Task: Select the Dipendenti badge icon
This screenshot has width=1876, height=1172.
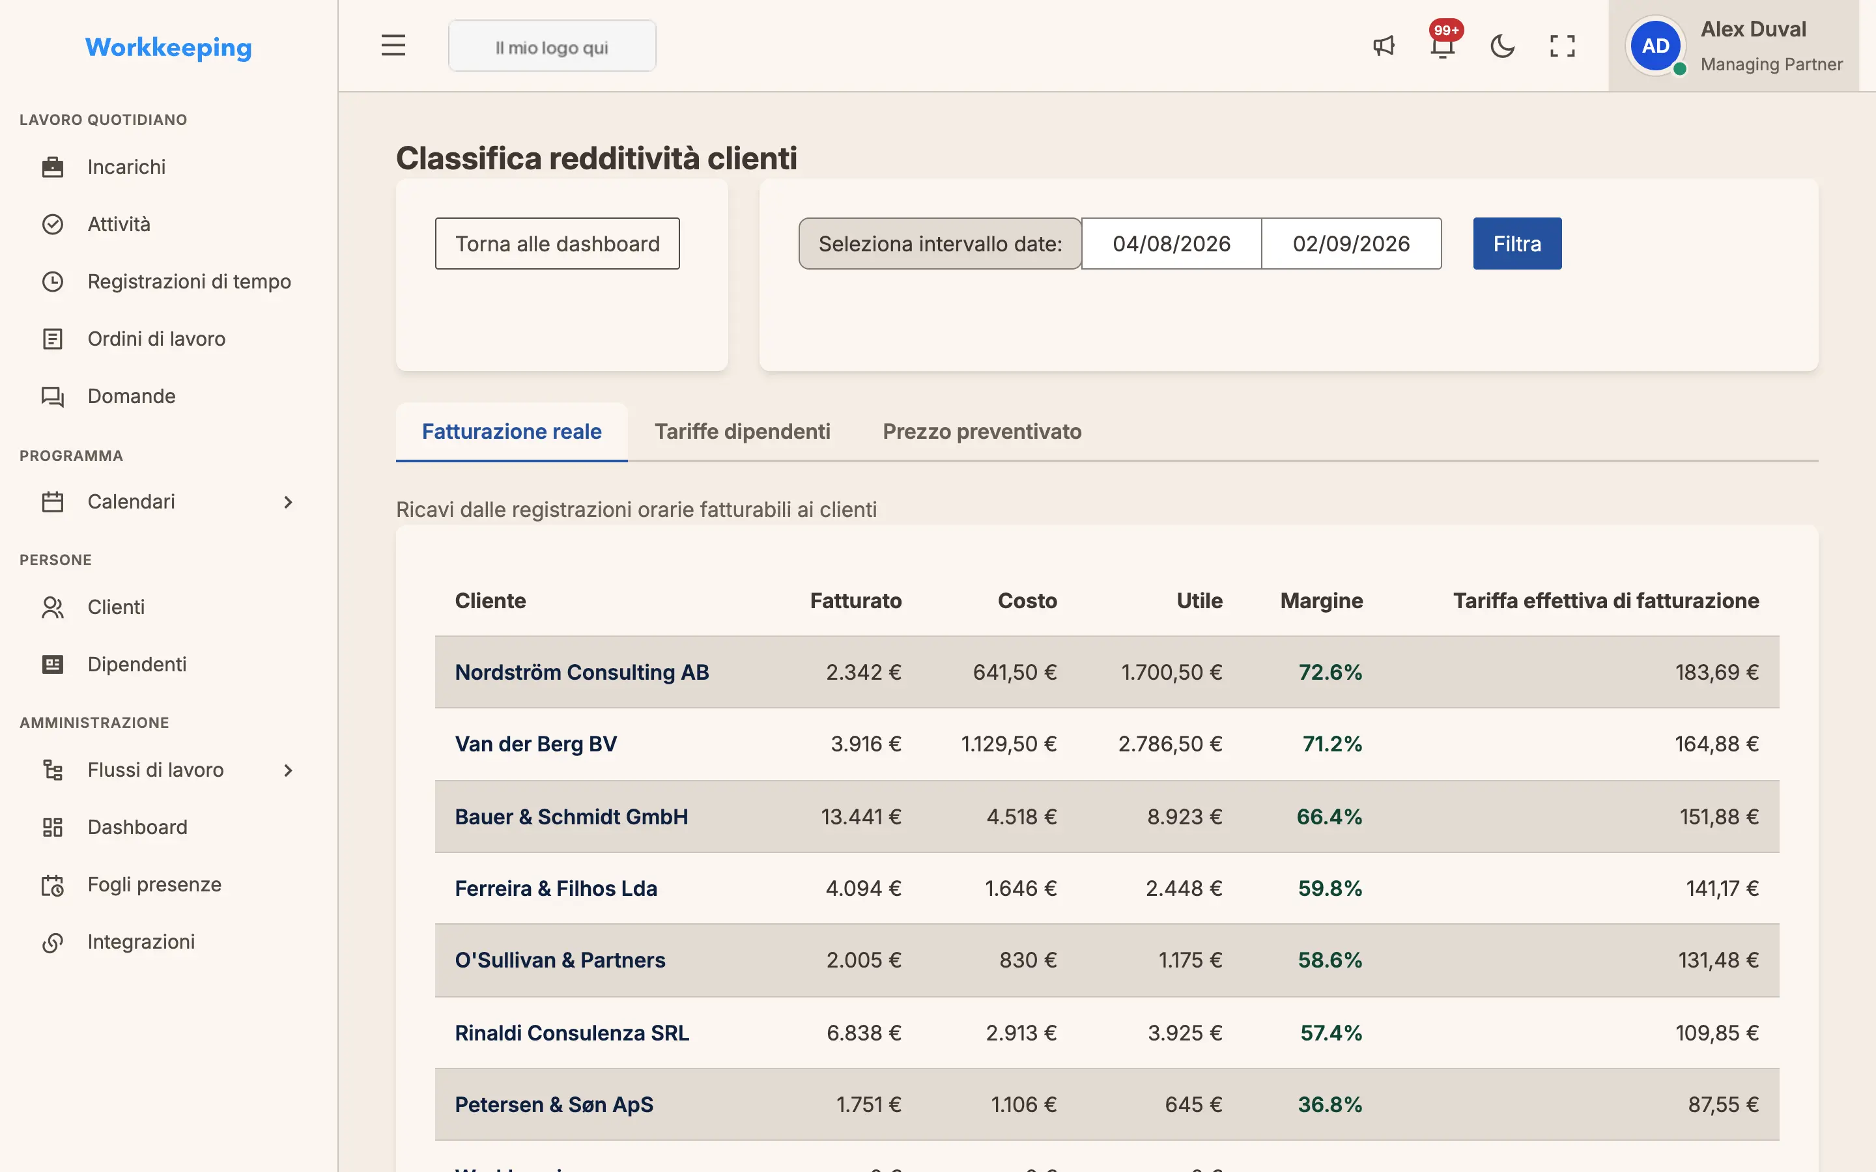Action: (53, 664)
